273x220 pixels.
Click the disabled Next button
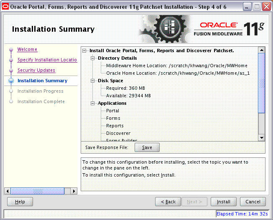[194, 202]
